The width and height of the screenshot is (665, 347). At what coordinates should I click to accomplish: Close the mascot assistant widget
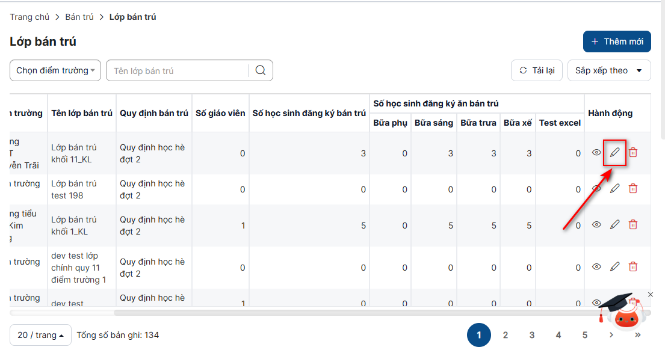coord(650,295)
